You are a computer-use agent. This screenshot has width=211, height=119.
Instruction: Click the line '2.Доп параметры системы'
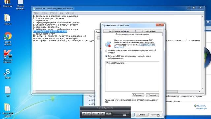pyautogui.click(x=48, y=18)
